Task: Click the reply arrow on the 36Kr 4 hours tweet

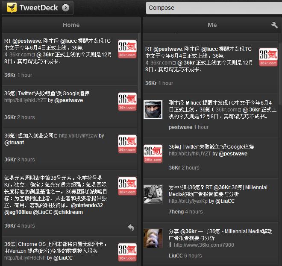Action: (131, 227)
